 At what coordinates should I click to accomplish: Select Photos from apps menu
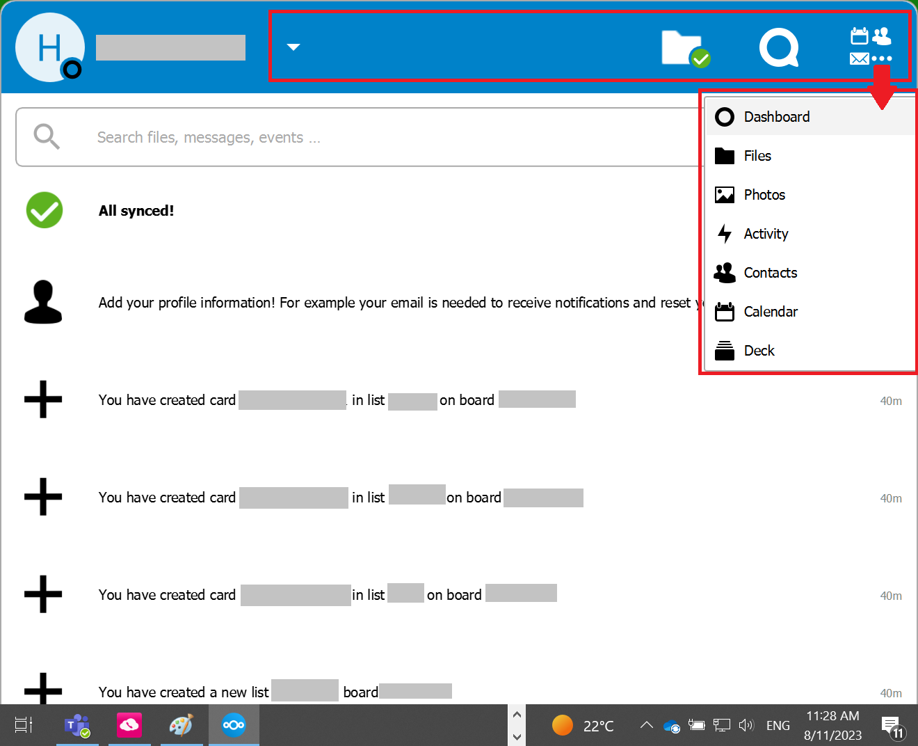coord(810,195)
